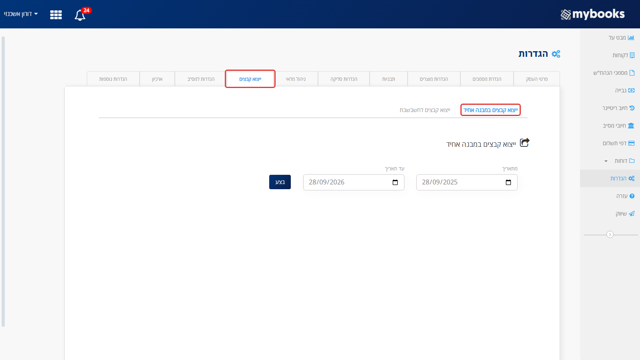Select the ייצוא קבצים tab
Screen dimensions: 640x360
point(250,79)
